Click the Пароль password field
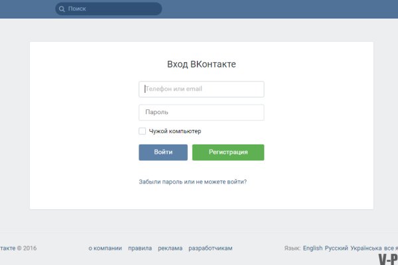 [x=201, y=113]
